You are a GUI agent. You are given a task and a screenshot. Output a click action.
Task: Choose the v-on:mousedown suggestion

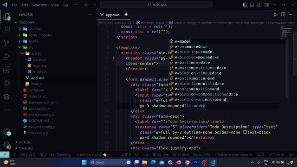pyautogui.click(x=227, y=46)
